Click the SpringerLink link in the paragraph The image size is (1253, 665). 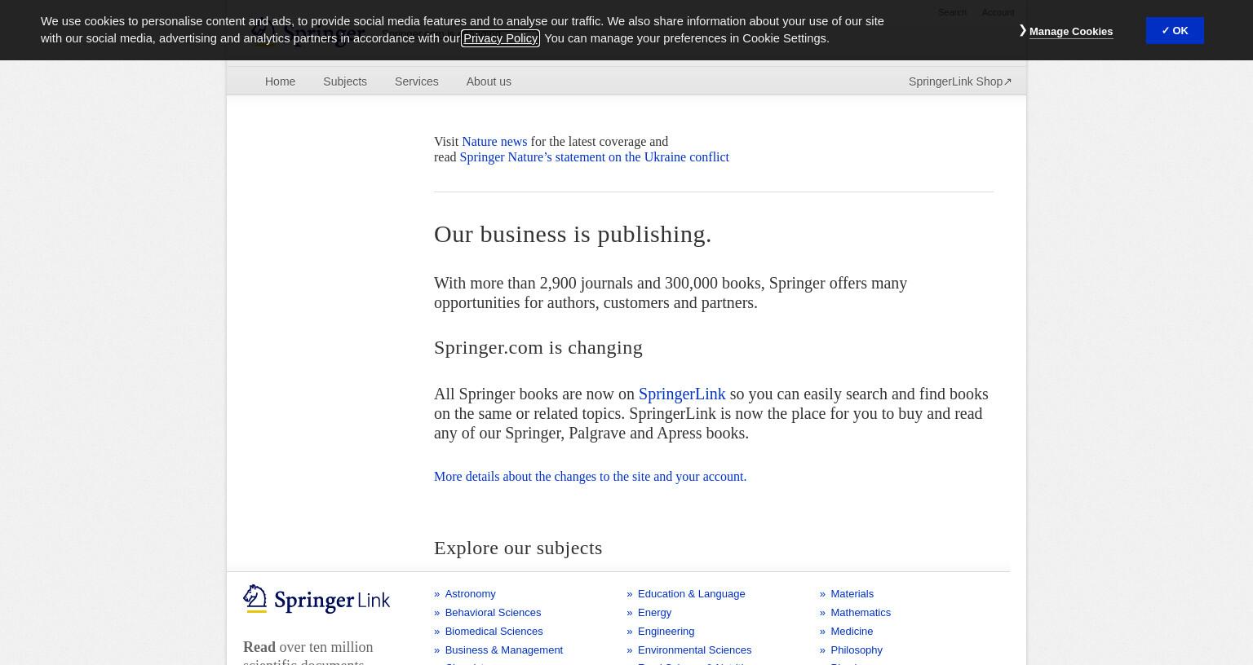click(682, 394)
